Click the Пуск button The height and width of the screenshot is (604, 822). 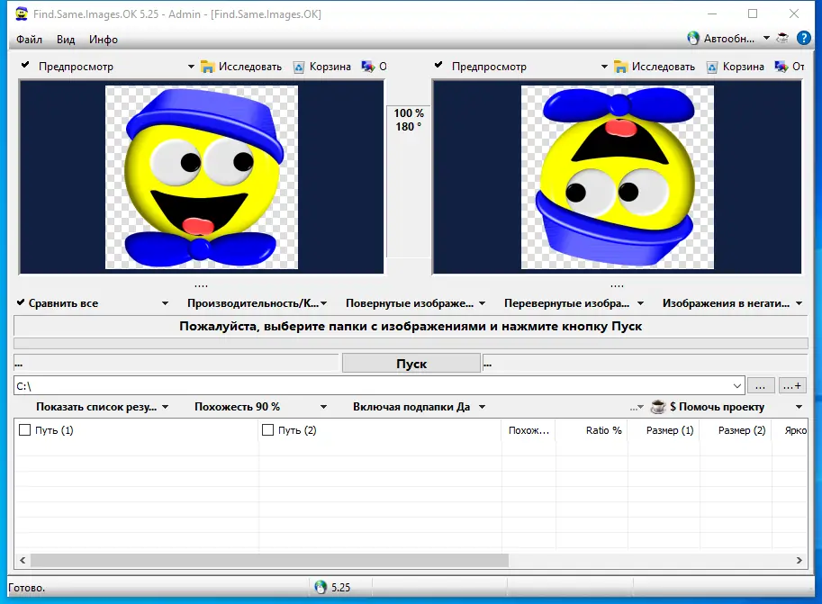pos(411,364)
